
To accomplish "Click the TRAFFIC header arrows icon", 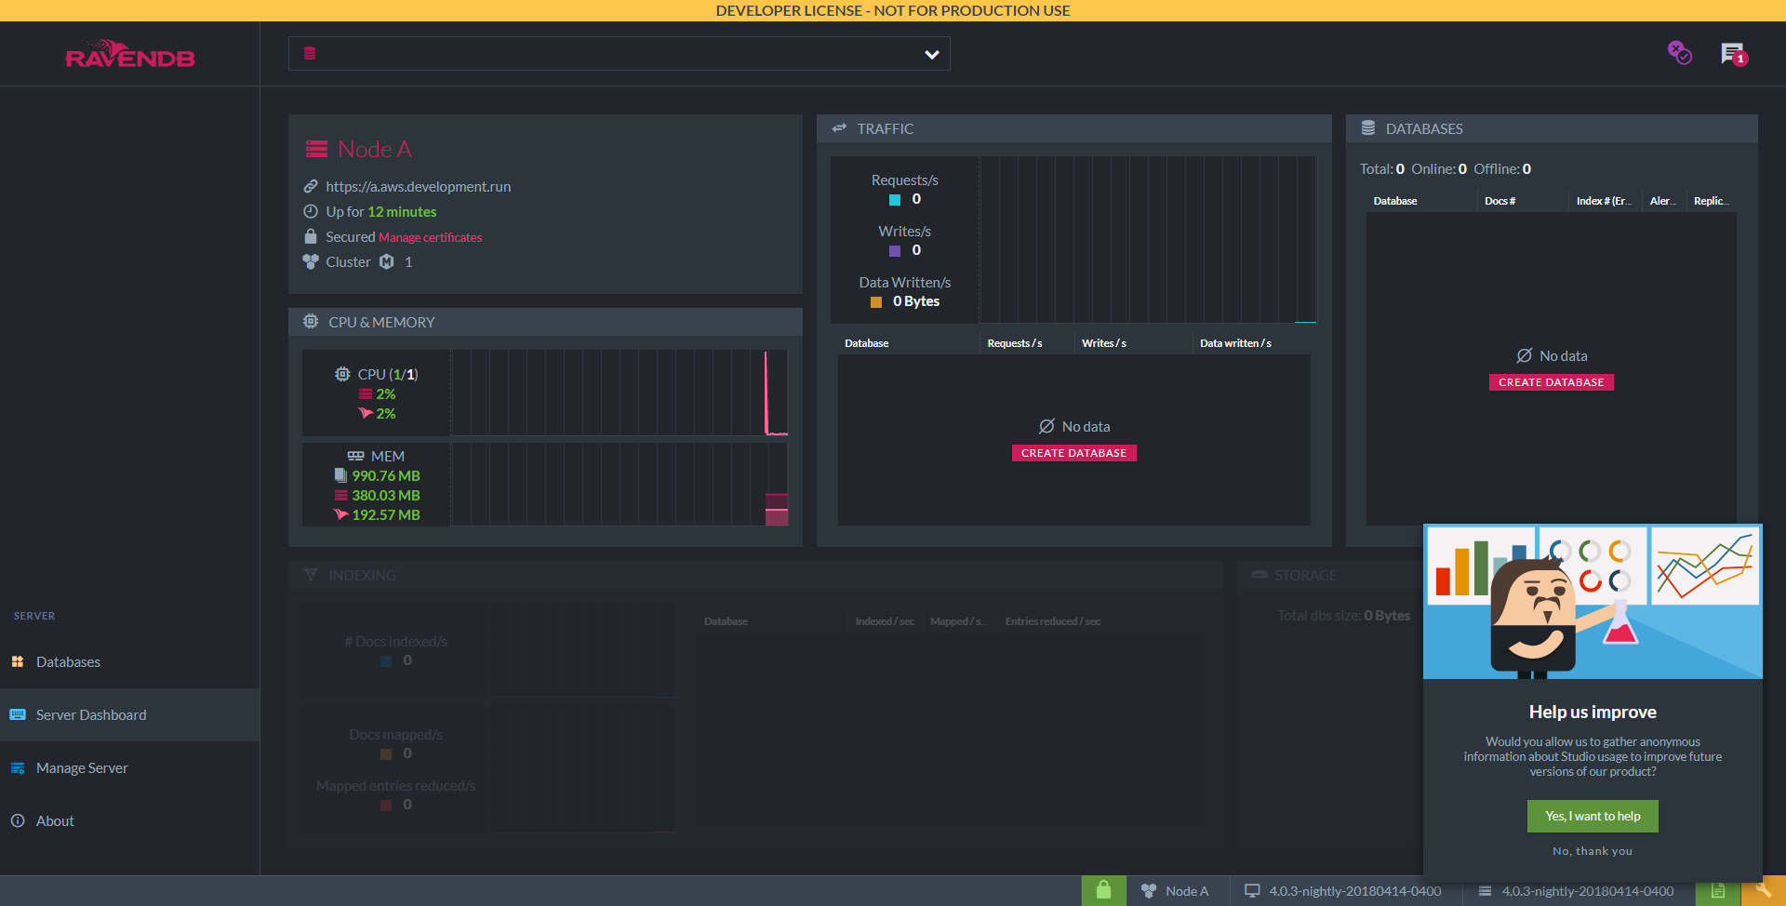I will pos(839,128).
